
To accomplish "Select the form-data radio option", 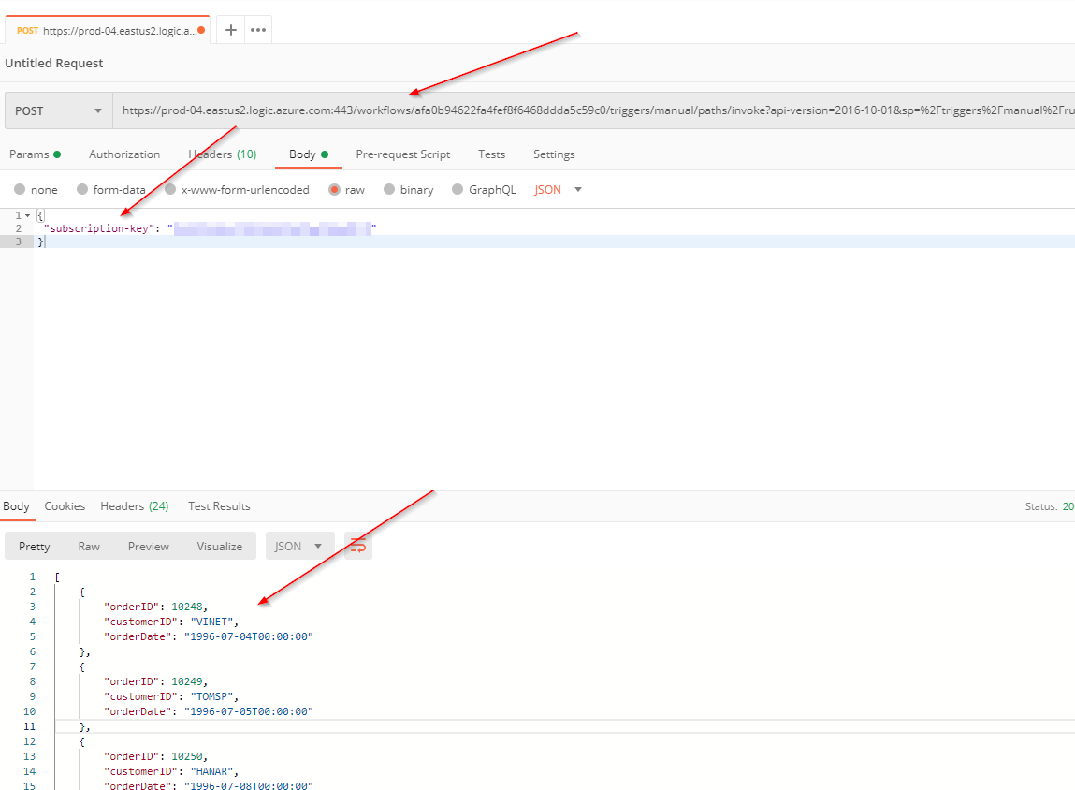I will coord(82,190).
